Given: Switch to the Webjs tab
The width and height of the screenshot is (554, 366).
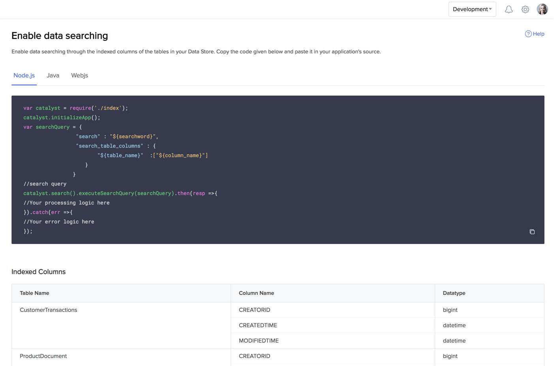Looking at the screenshot, I should coord(79,75).
